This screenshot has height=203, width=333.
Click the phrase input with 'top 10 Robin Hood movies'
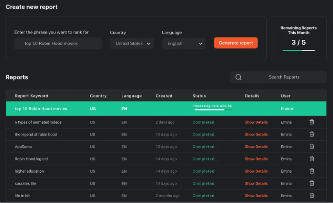point(58,43)
